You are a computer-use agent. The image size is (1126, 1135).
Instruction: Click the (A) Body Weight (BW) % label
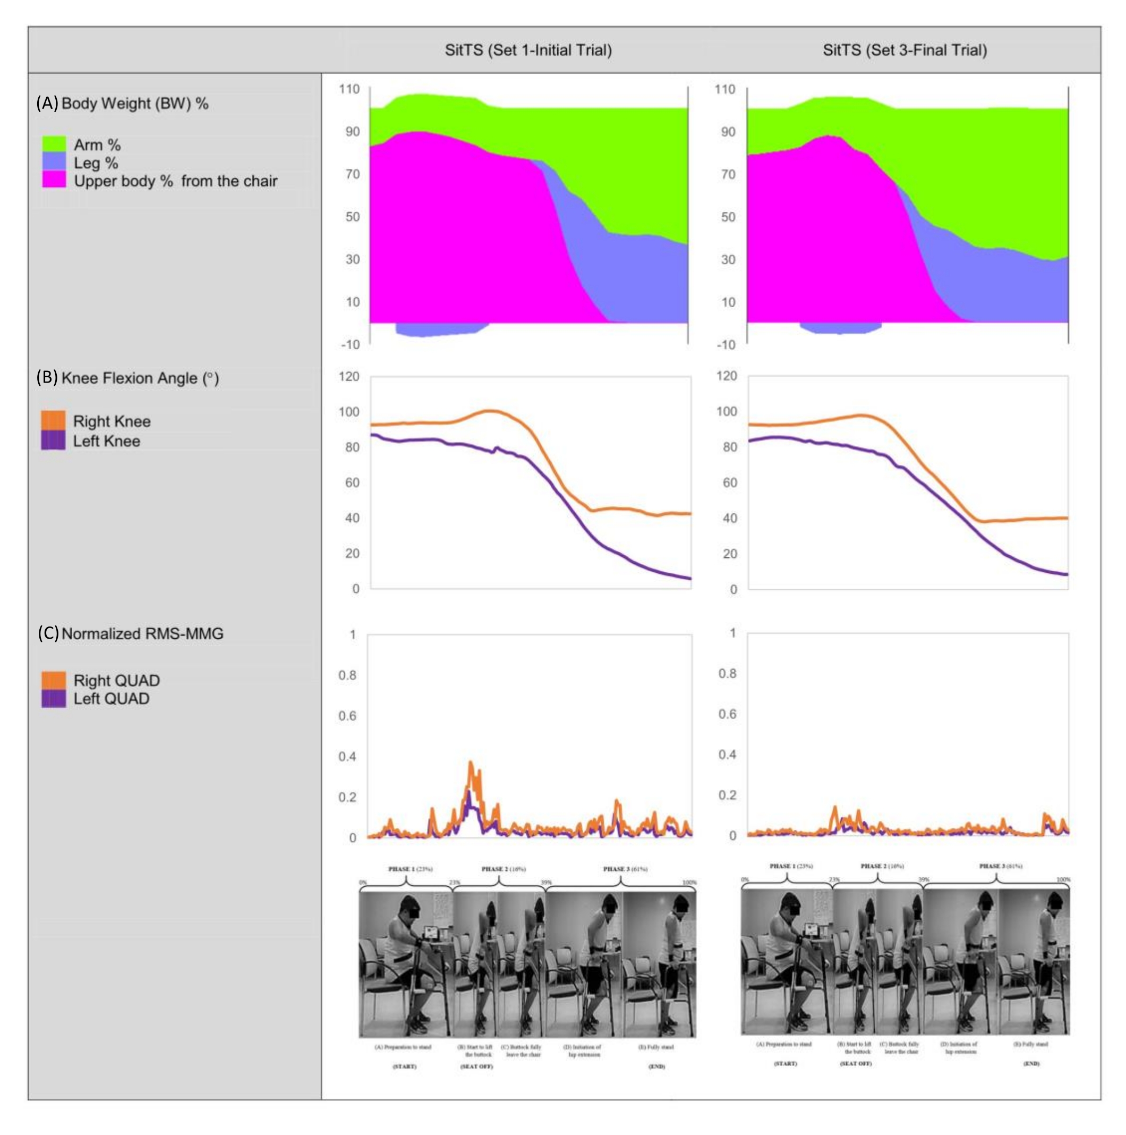[x=122, y=104]
